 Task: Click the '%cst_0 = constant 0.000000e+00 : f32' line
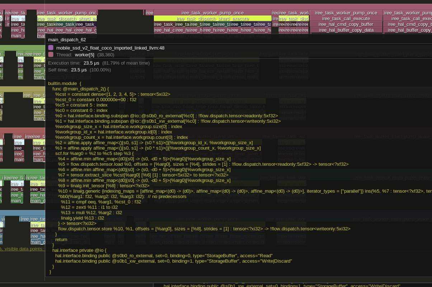96,99
